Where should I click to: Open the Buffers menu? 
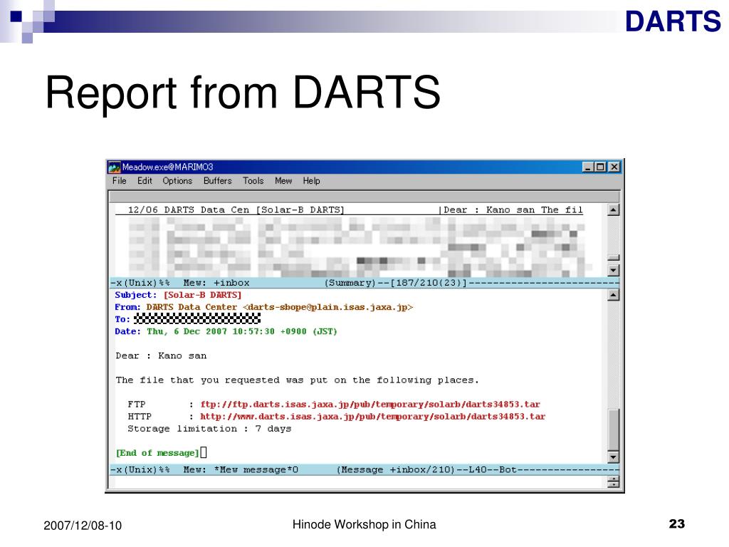tap(217, 181)
